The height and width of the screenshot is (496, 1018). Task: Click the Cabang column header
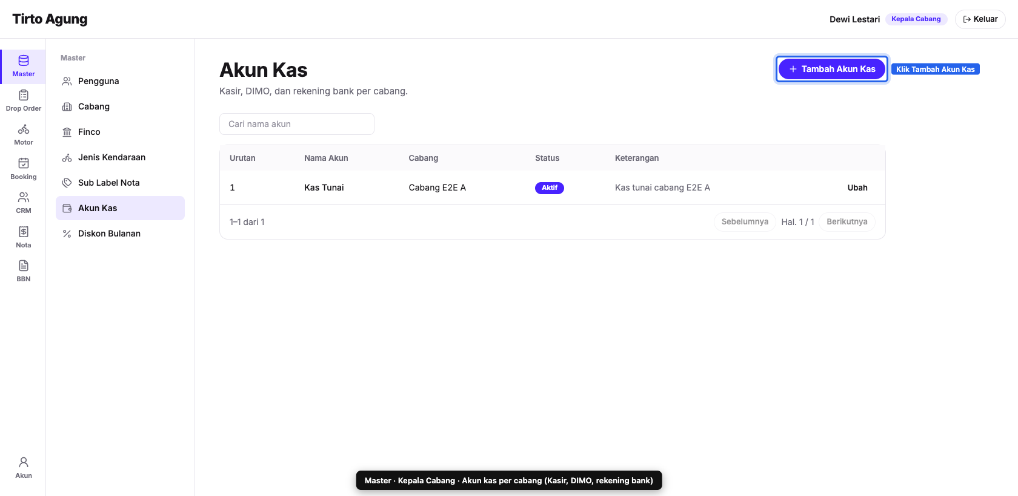[x=424, y=158]
